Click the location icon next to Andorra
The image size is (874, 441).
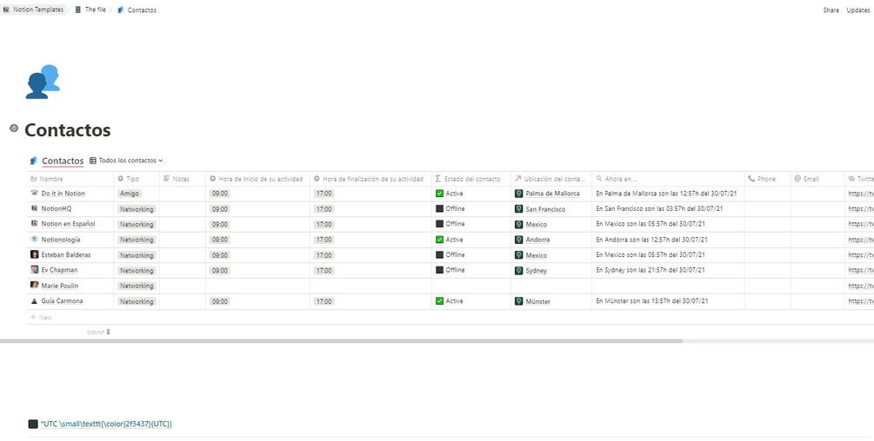click(519, 240)
